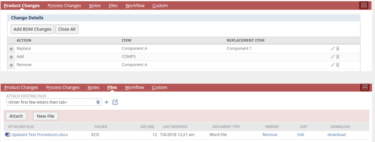Image resolution: width=375 pixels, height=142 pixels.
Task: Focus the Attach Existing Files input field
Action: pos(54,102)
